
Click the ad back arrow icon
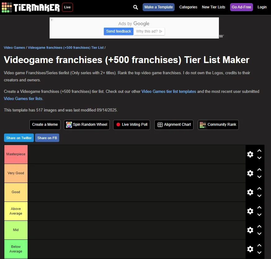click(52, 20)
